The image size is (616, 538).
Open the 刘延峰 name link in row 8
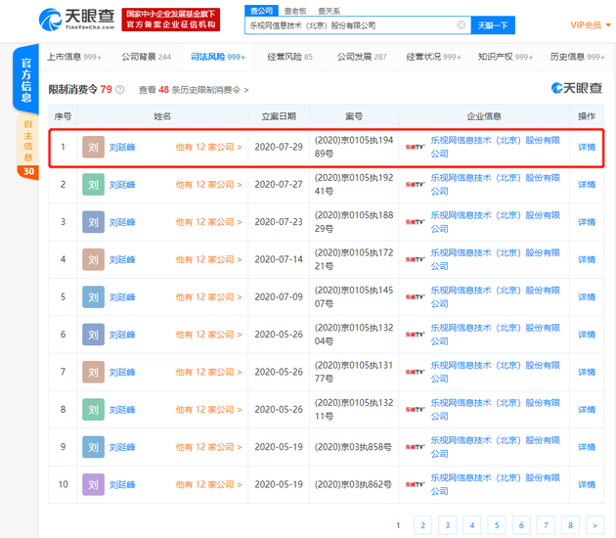[122, 410]
